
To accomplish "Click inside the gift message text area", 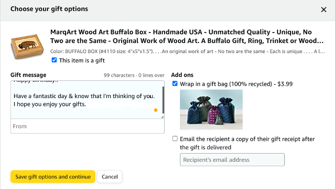I will point(86,100).
